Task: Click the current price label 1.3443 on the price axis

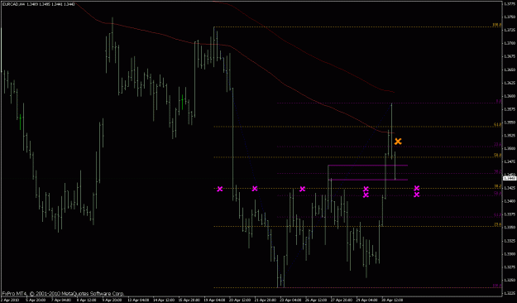Action: point(510,178)
